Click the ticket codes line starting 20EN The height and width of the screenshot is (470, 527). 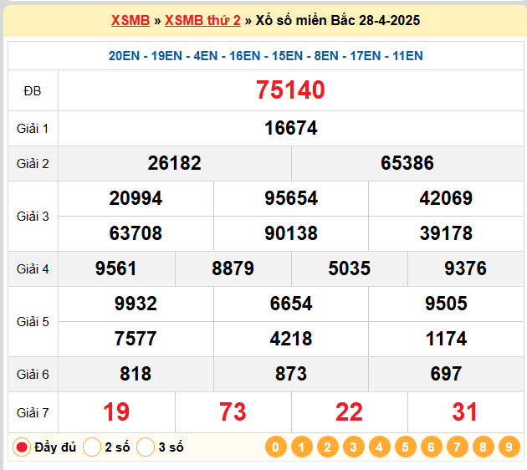(x=265, y=56)
